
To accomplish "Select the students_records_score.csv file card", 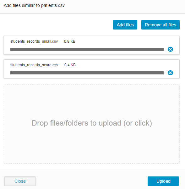I will coord(92,69).
